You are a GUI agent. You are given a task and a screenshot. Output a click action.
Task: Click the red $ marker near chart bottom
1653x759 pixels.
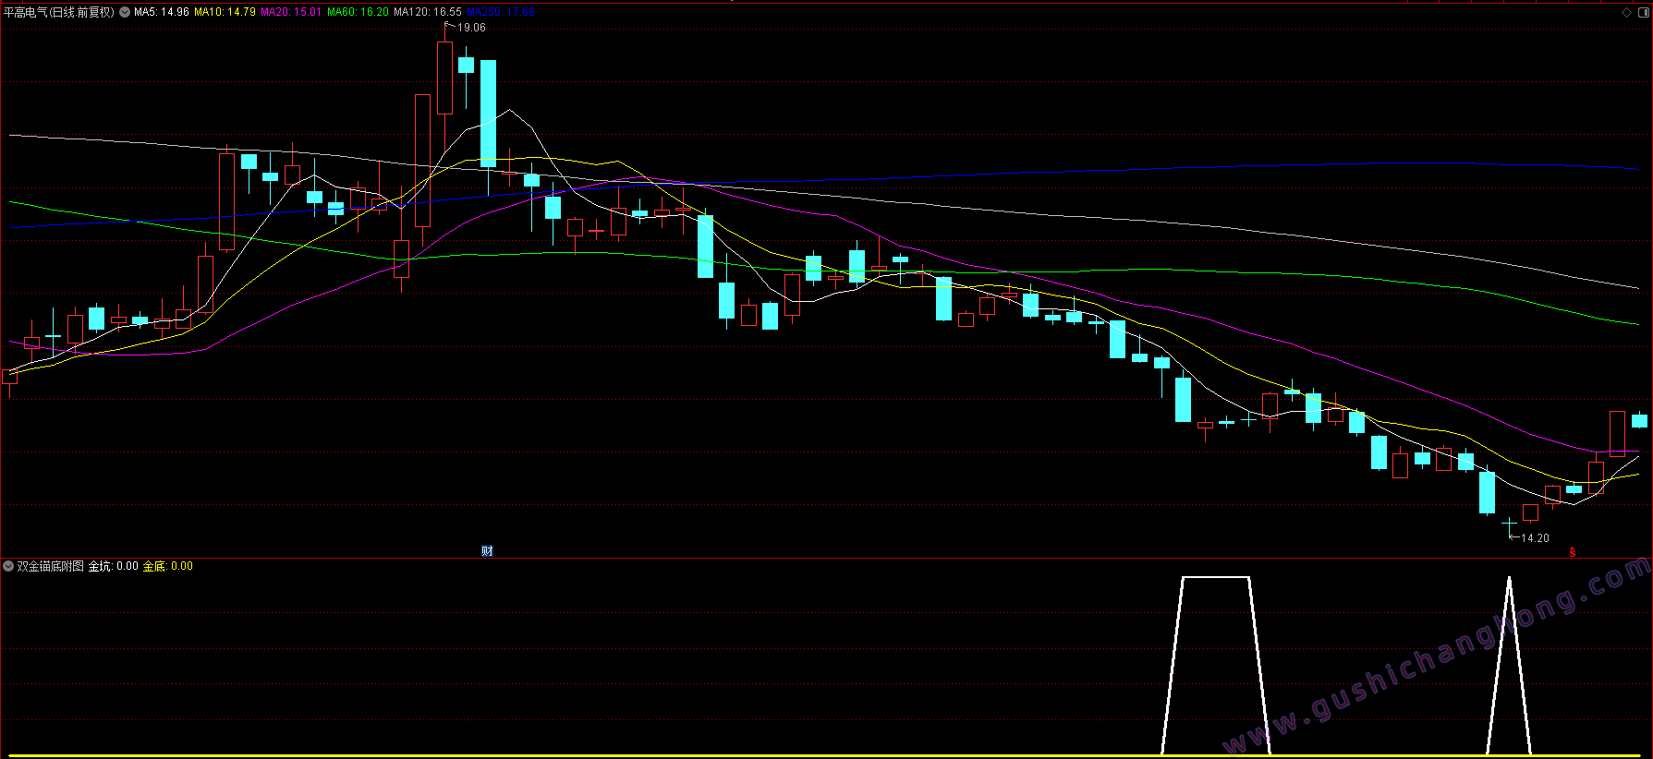click(1573, 552)
